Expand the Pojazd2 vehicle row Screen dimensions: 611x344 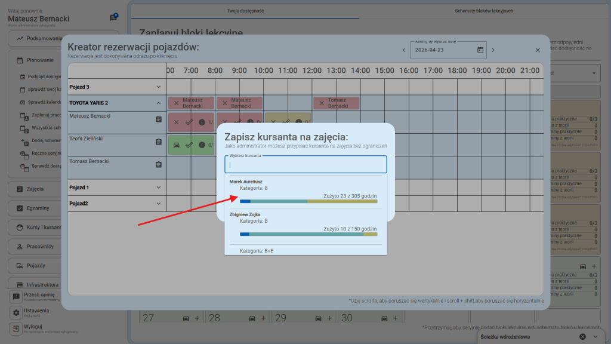click(158, 204)
